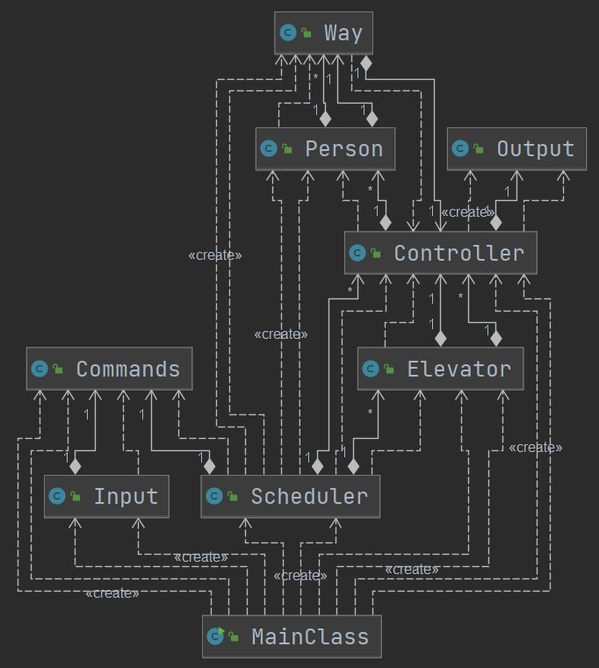This screenshot has height=668, width=599.
Task: Click the Elevator class icon
Action: pyautogui.click(x=371, y=369)
